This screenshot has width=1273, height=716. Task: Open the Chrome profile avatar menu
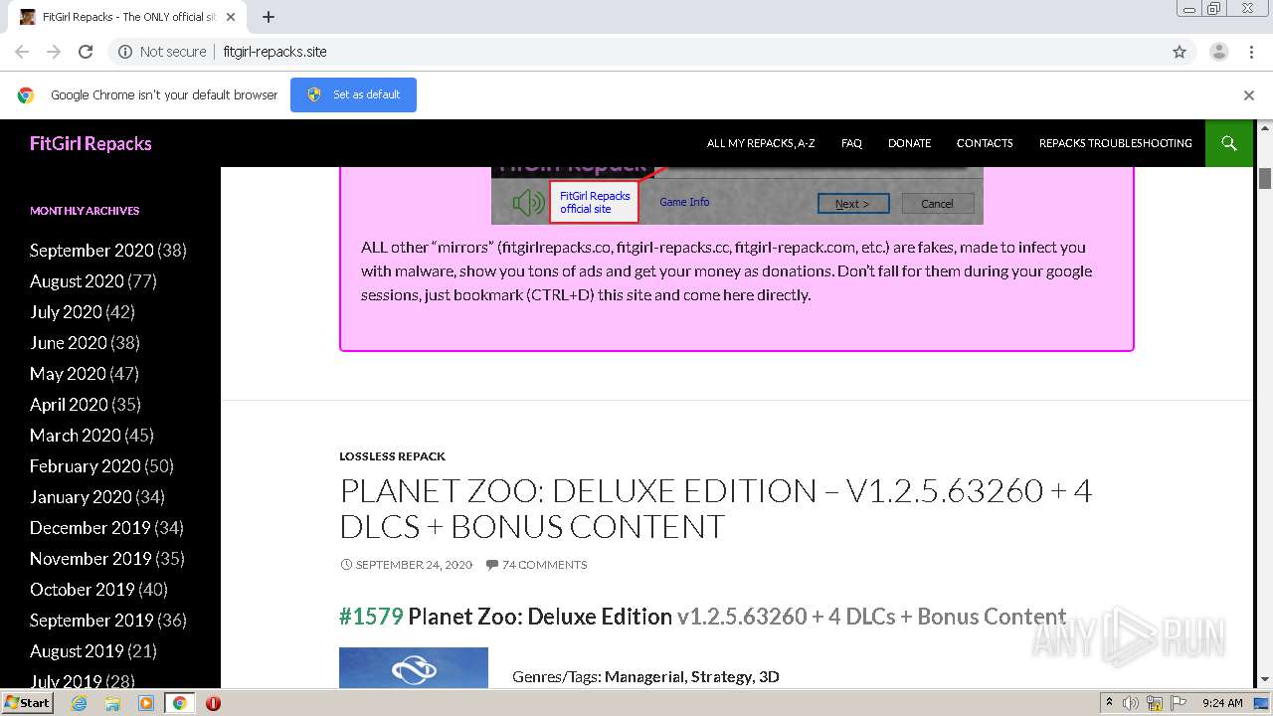coord(1218,52)
